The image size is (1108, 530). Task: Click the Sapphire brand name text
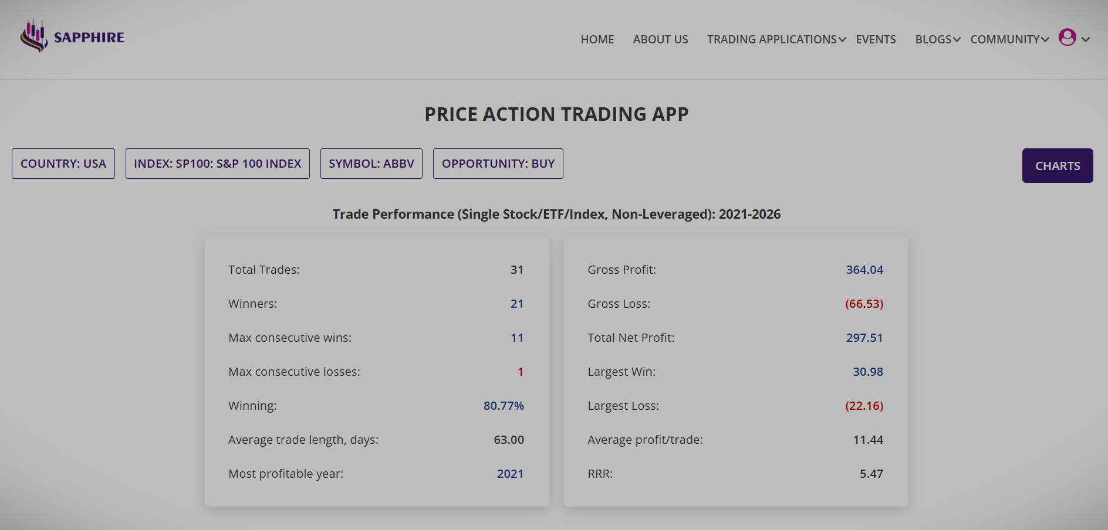coord(89,38)
